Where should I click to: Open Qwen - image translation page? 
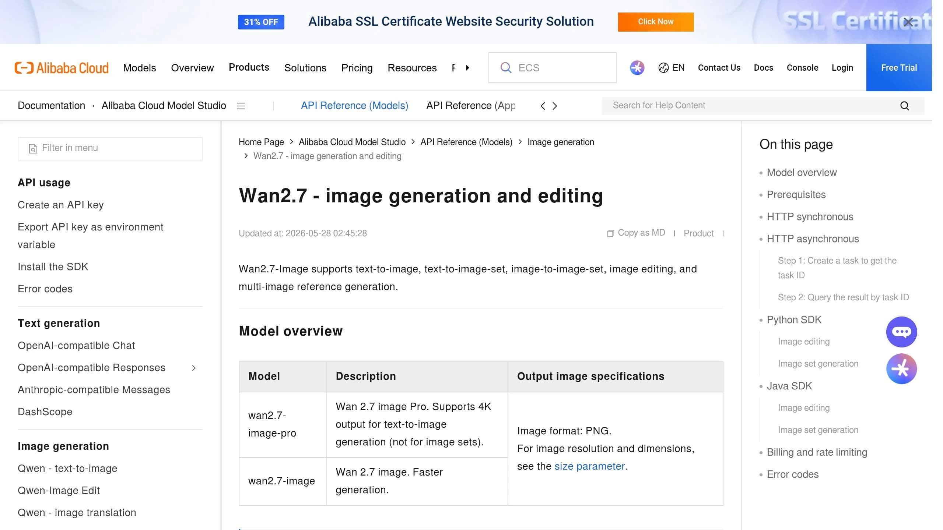click(x=77, y=513)
